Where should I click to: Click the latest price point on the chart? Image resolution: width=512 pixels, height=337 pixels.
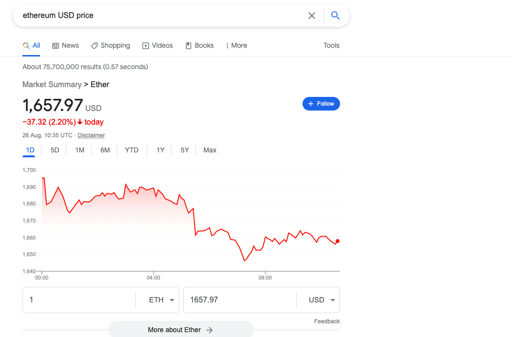click(x=337, y=241)
